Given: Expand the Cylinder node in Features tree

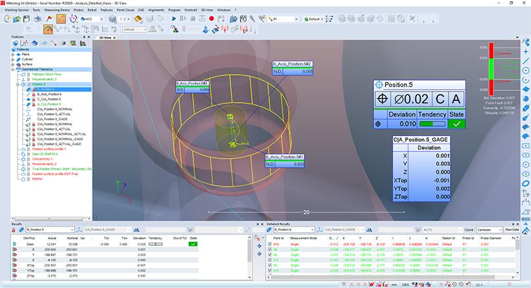Looking at the screenshot, I should tap(13, 59).
